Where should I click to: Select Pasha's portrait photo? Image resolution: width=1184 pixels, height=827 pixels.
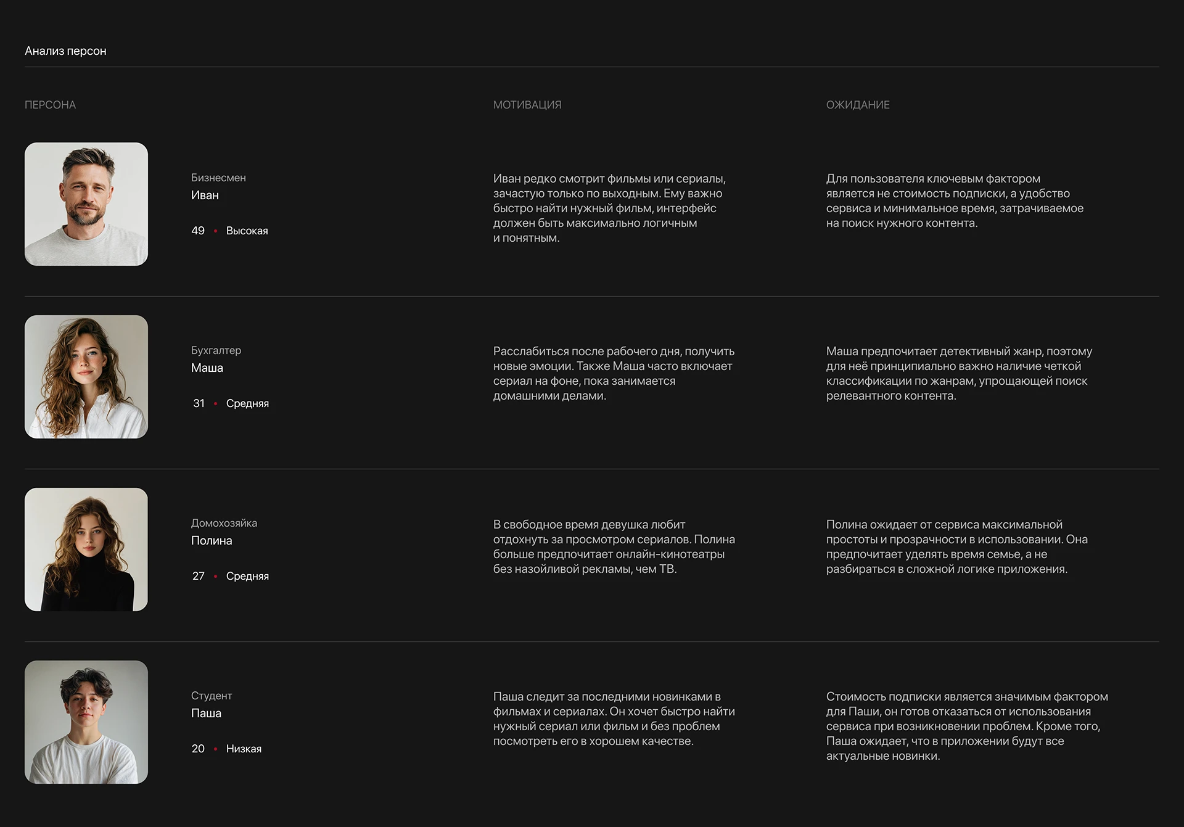click(86, 722)
